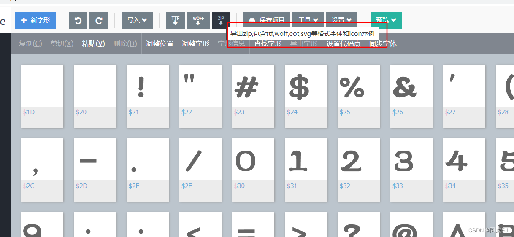Select the equals sign glyph card
The height and width of the screenshot is (237, 514).
coord(253,224)
